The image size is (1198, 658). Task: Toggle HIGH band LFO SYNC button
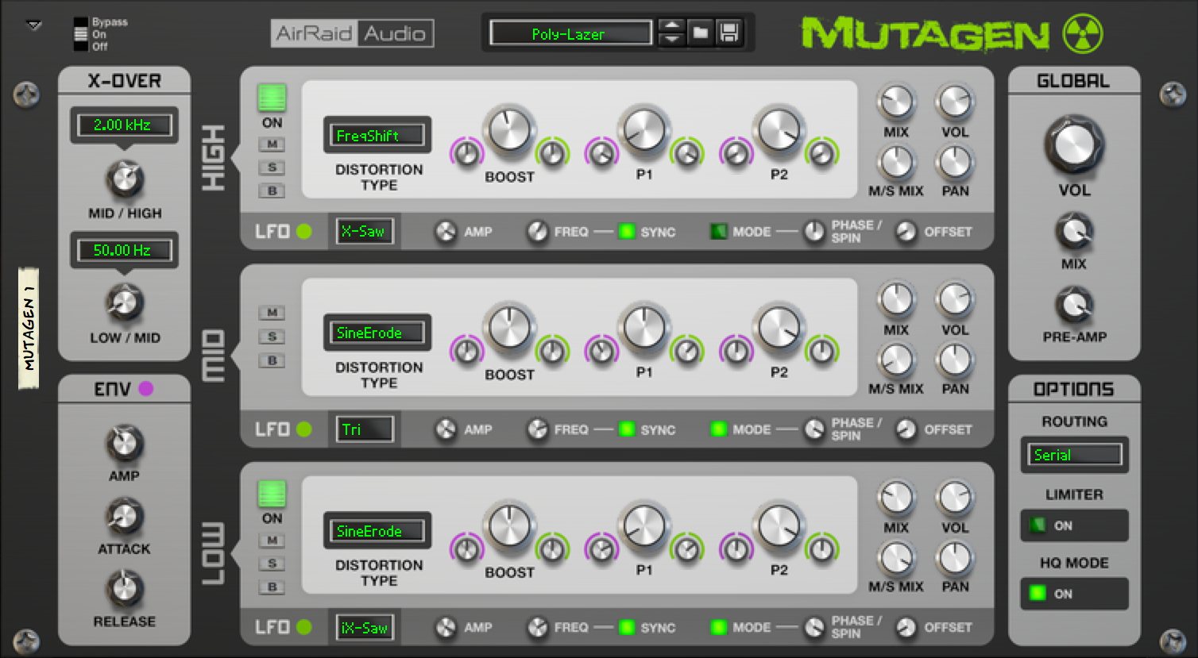[x=627, y=232]
